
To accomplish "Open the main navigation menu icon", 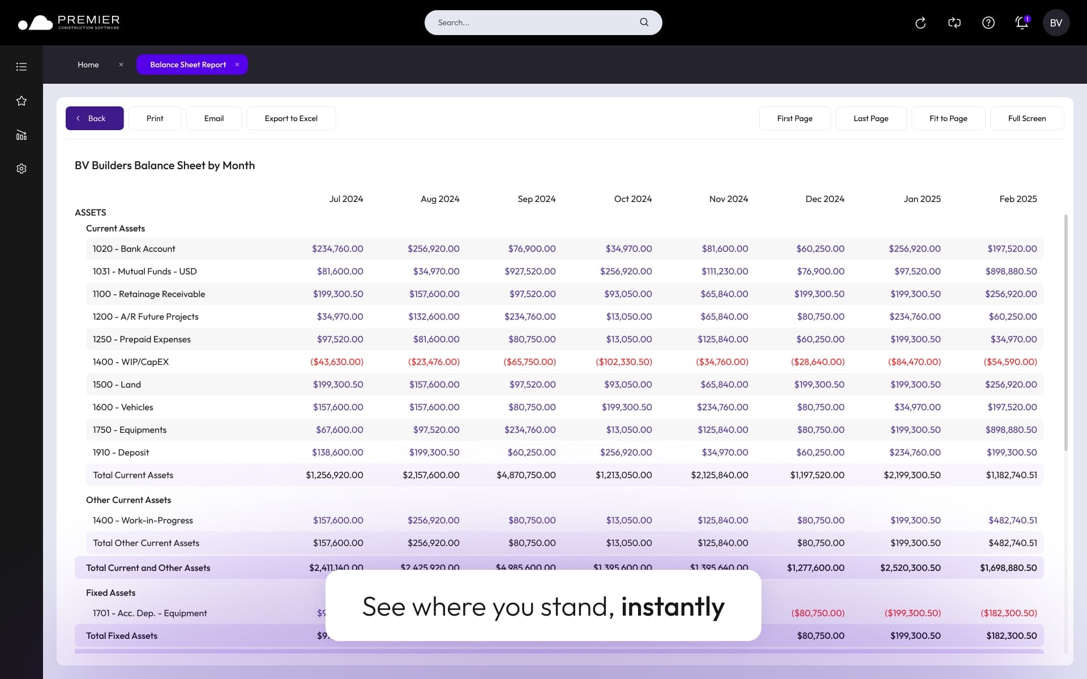I will point(22,66).
